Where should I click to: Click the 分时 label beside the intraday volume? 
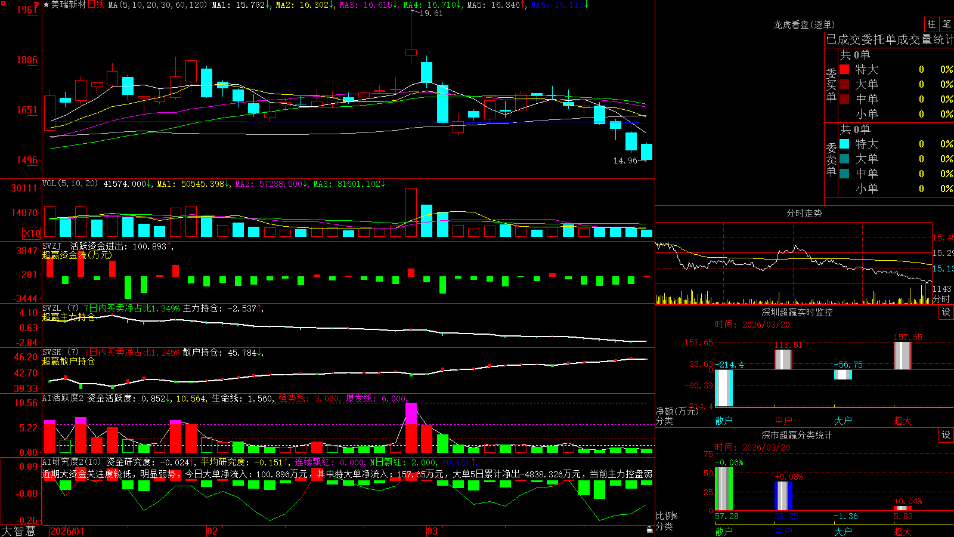[x=941, y=299]
